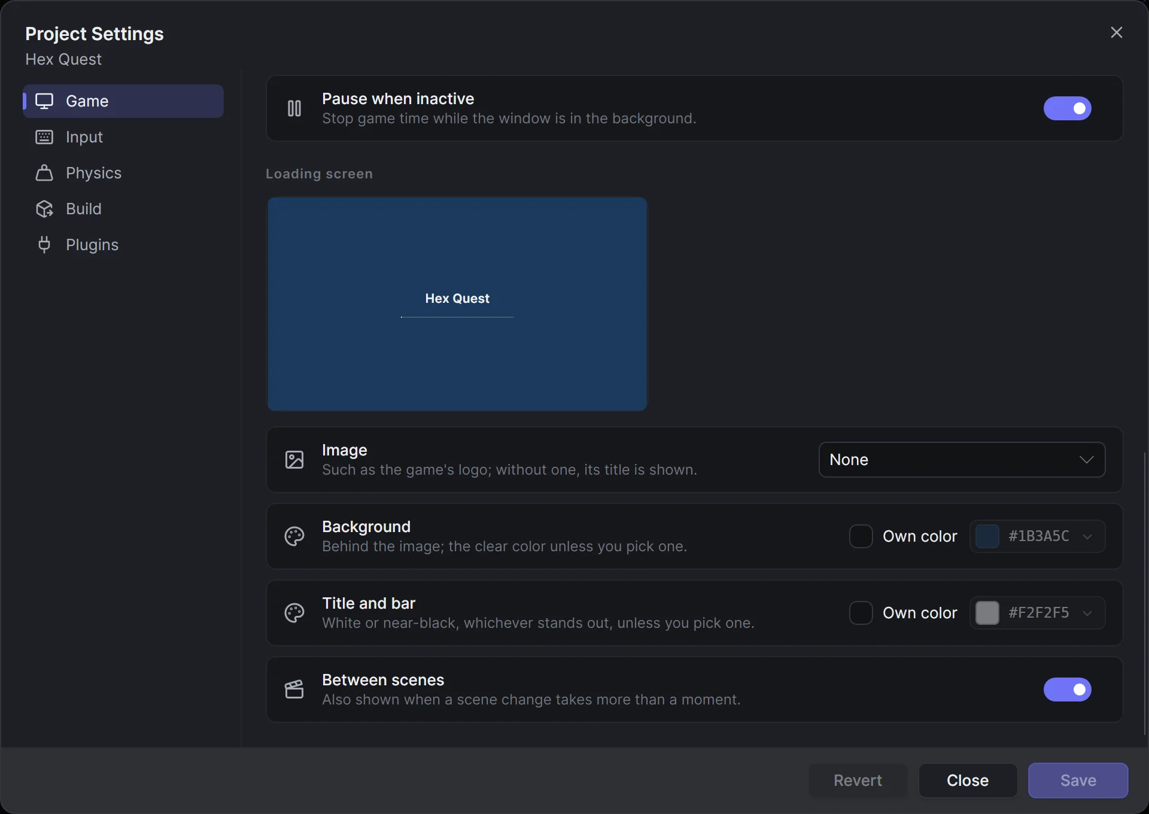The height and width of the screenshot is (814, 1149).
Task: Click 'White or near-black, whichever stands out' text
Action: coord(538,623)
